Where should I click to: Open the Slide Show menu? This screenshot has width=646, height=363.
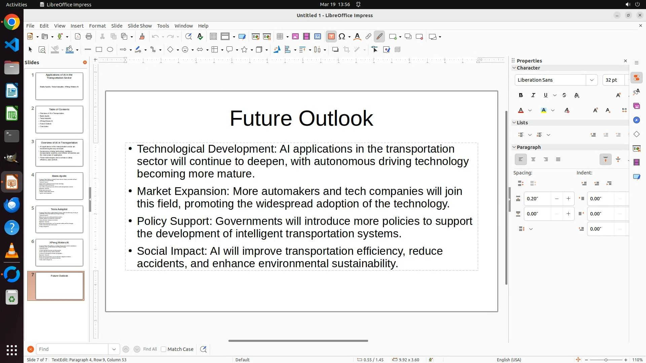coord(140,26)
